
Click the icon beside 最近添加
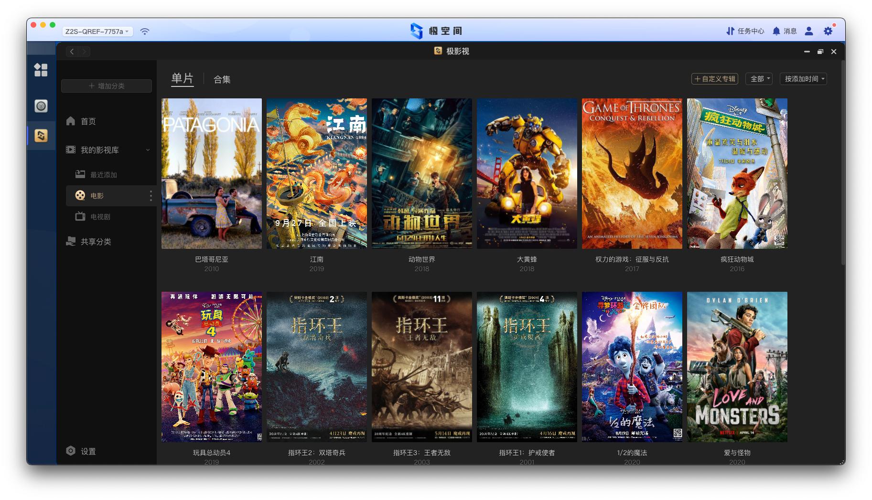tap(80, 174)
